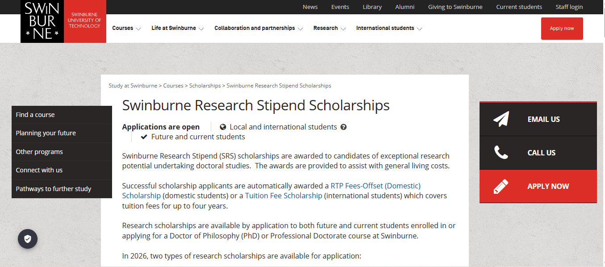
Task: Open the Scholarships breadcrumb link
Action: click(x=205, y=85)
